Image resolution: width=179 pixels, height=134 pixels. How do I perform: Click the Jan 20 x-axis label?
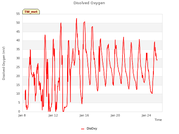pos(115,115)
